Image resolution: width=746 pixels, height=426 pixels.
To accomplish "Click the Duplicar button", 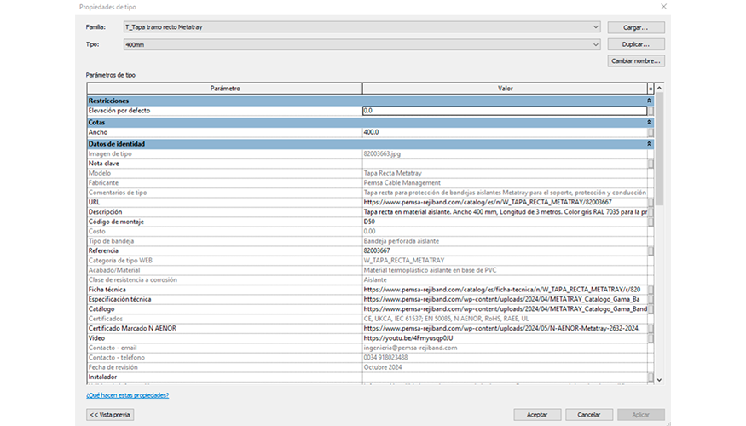I will coord(636,43).
